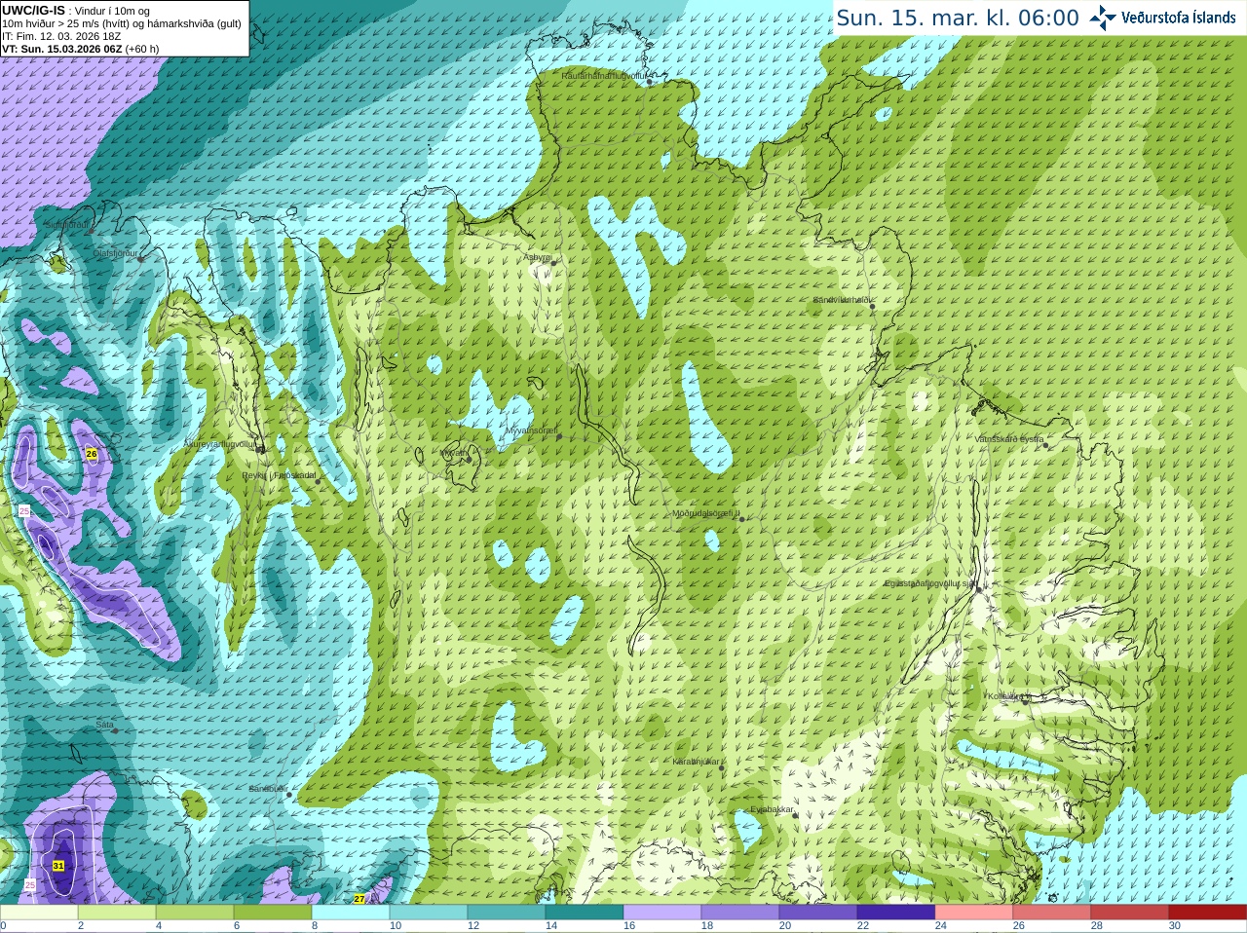Select the Vatnsskarð eystra station label
Viewport: 1247px width, 933px height.
tap(1009, 439)
